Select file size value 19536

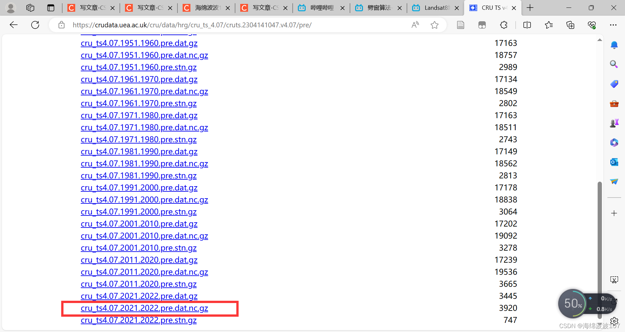pos(506,272)
